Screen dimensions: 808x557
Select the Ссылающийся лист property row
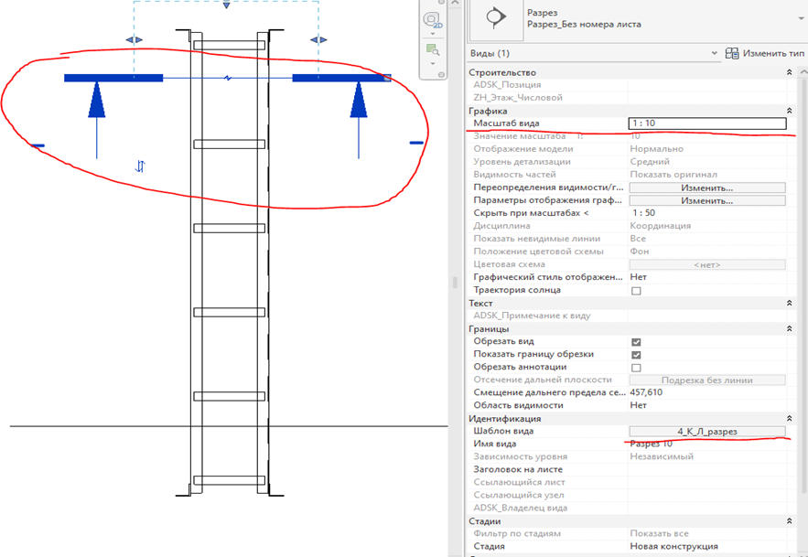pos(628,482)
